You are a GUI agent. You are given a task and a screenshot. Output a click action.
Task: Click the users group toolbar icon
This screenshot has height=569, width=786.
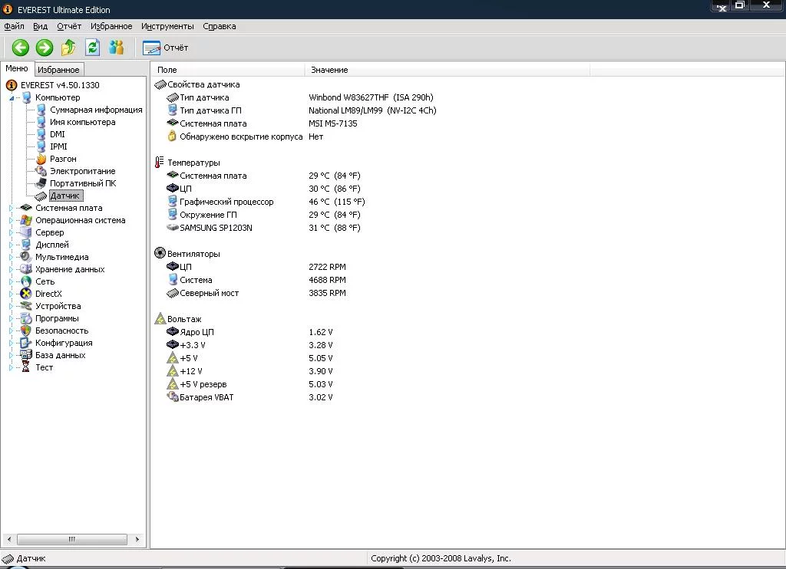click(x=117, y=48)
